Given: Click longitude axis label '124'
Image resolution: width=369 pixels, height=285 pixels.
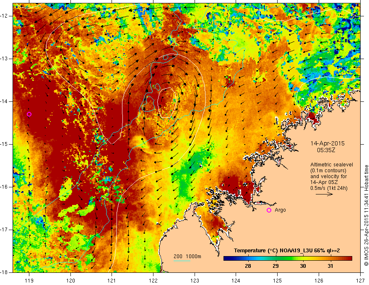Looking at the screenshot, I should coord(236,280).
